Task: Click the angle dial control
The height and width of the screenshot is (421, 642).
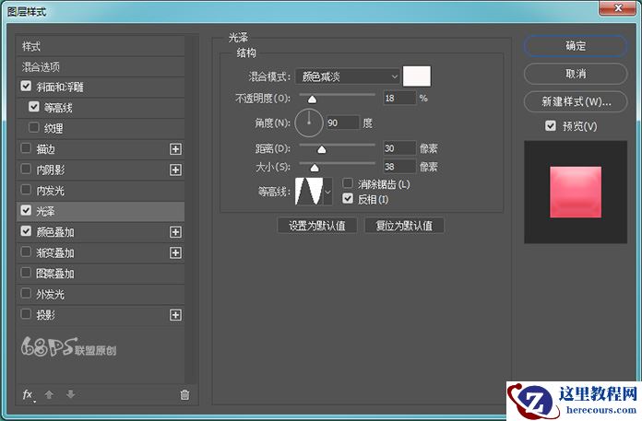Action: coord(309,123)
